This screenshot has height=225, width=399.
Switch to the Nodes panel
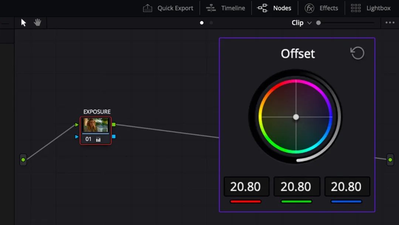[x=274, y=8]
